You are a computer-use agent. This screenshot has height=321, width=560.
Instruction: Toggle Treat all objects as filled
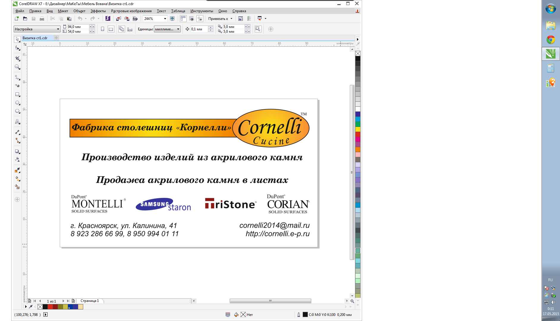[258, 29]
